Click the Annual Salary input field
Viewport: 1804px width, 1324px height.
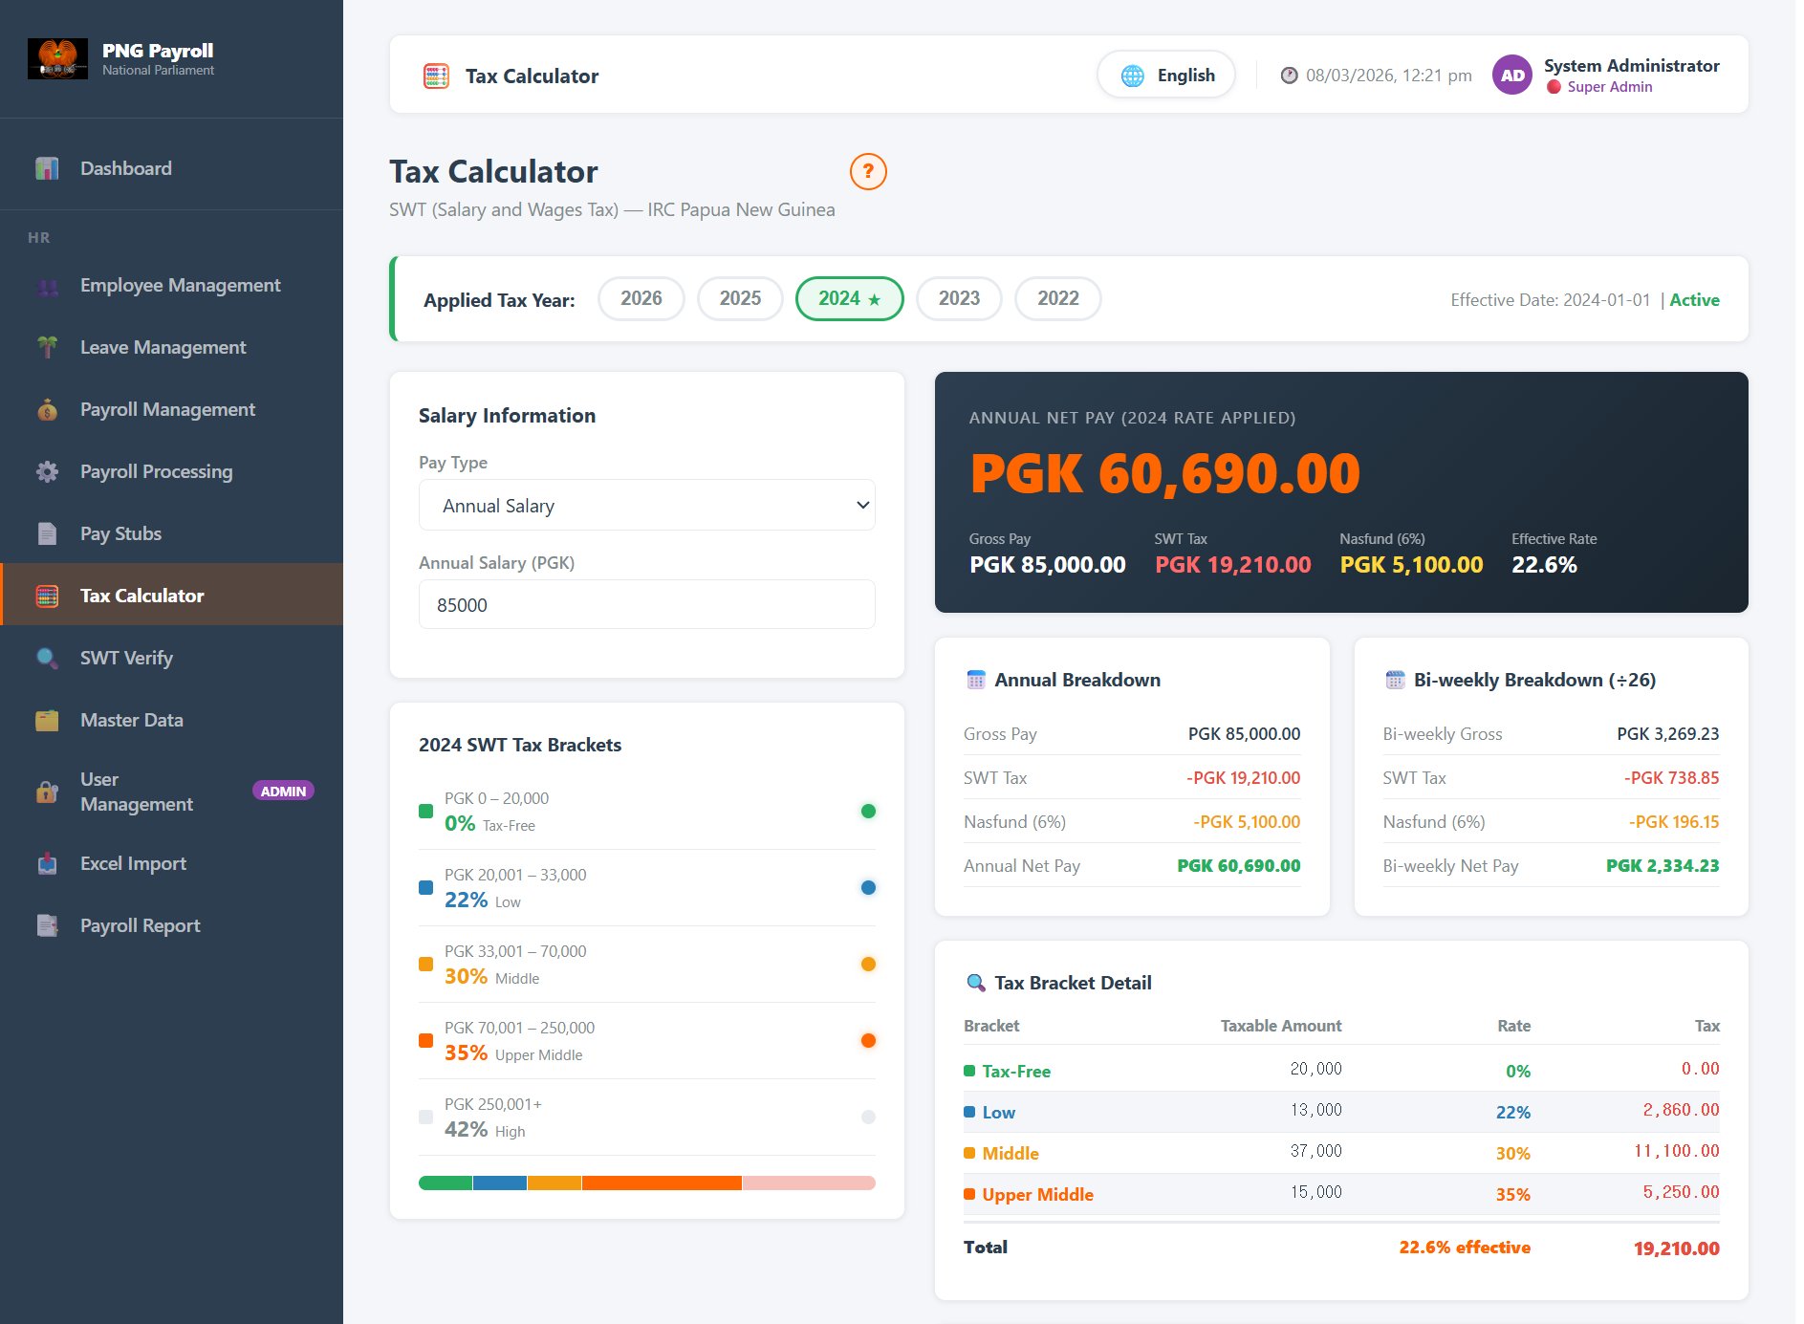click(647, 605)
